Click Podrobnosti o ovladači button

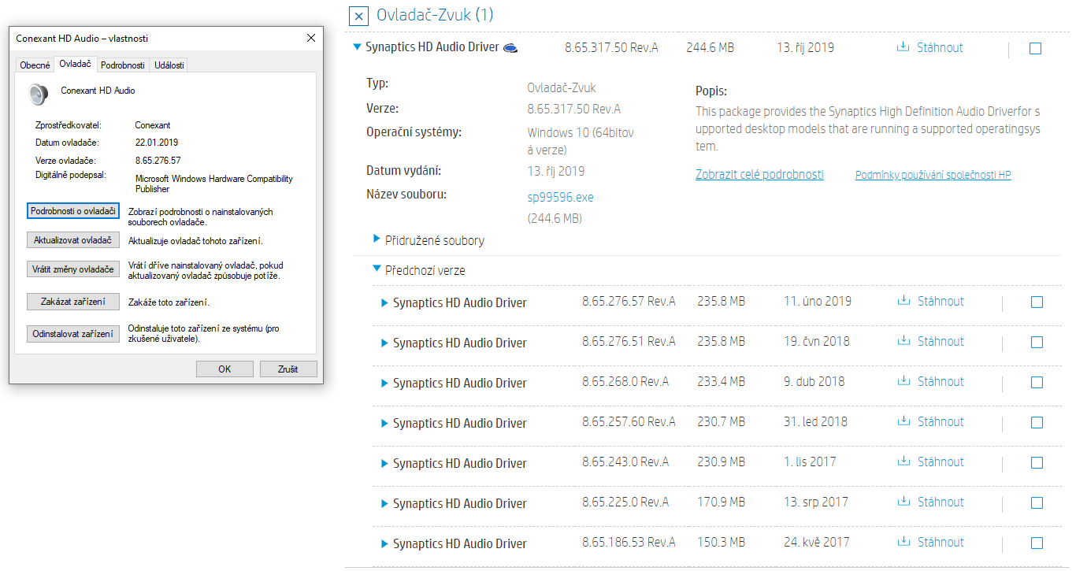(x=73, y=211)
